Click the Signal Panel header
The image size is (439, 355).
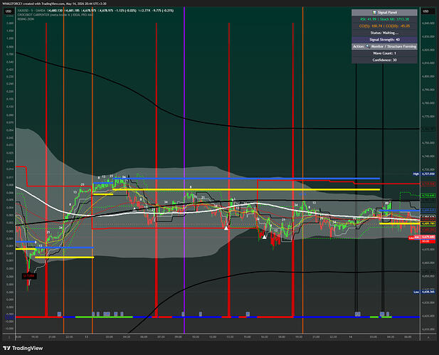(384, 12)
